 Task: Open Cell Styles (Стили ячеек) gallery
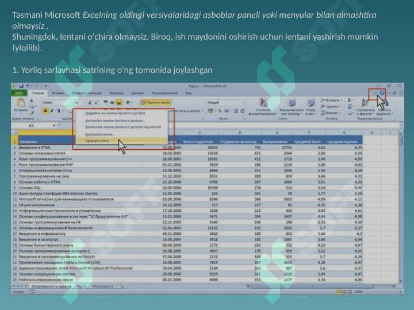tap(310, 107)
